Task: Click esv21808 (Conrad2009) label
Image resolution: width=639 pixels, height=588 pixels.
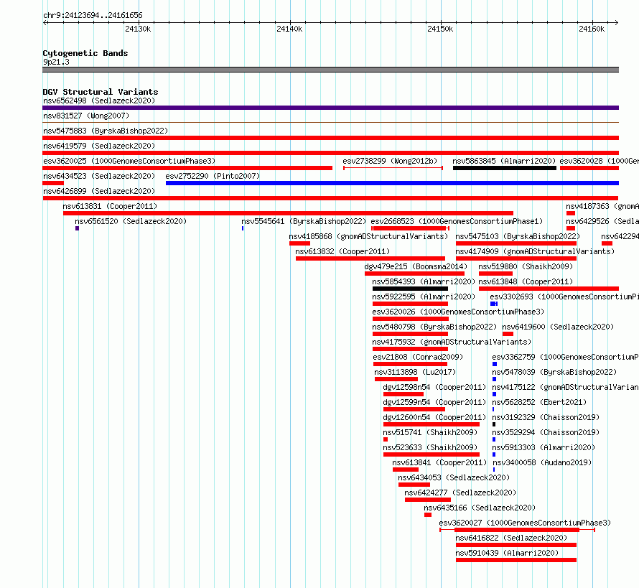Action: click(418, 357)
